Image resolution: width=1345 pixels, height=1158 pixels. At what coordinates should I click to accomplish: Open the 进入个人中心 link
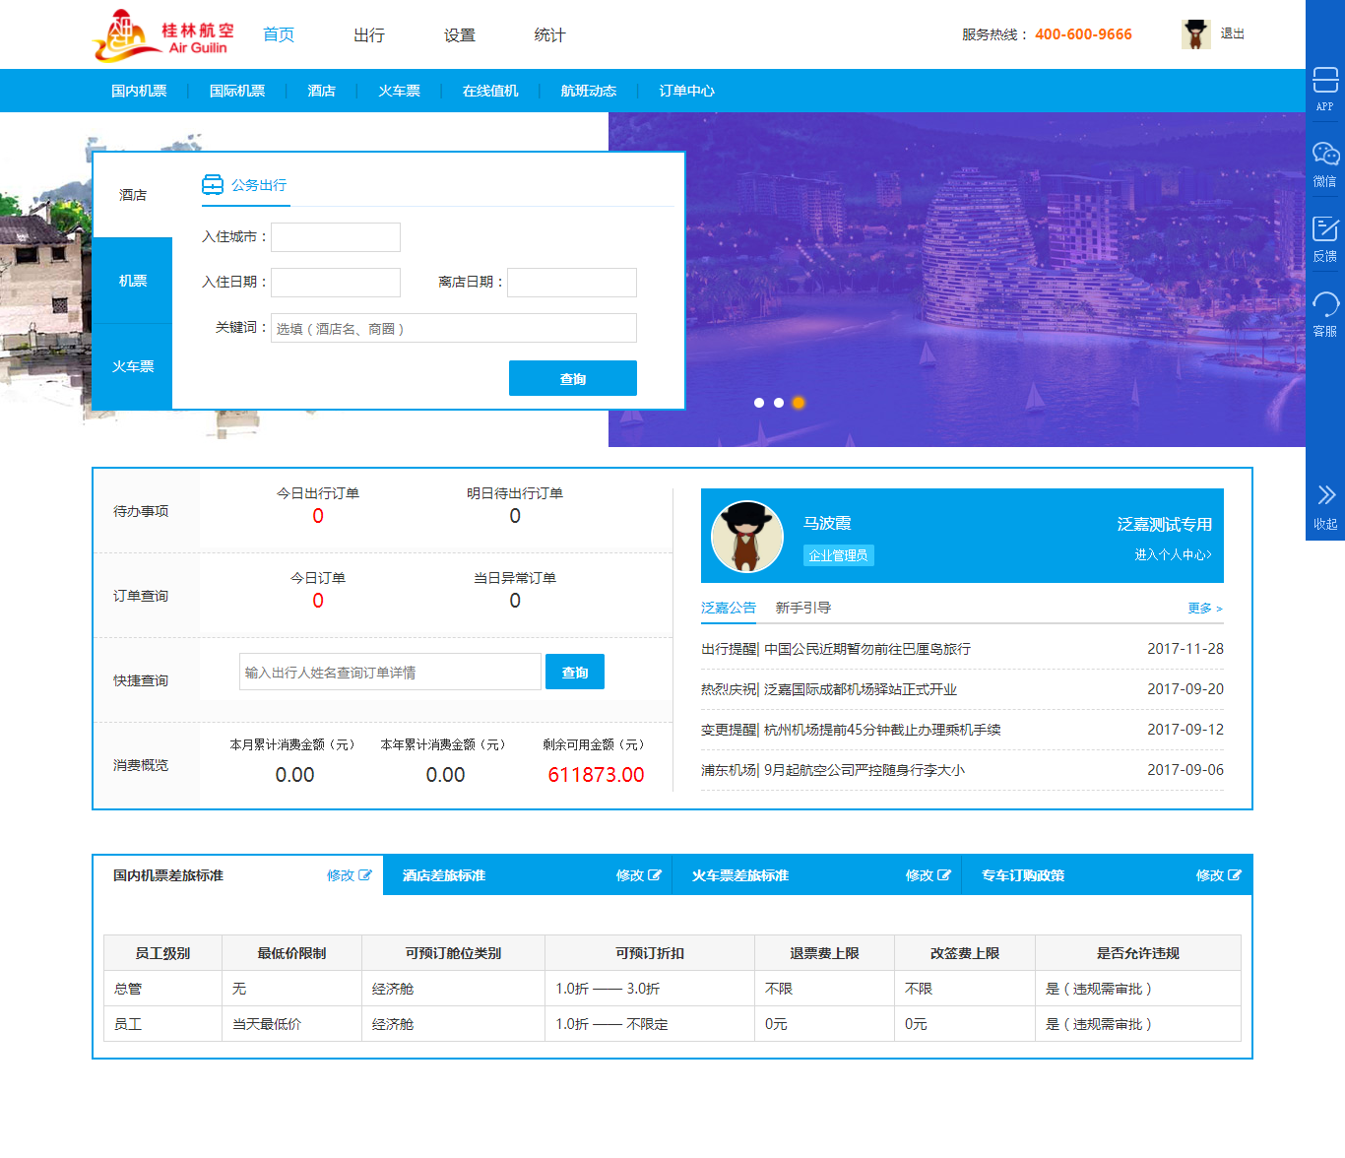[1173, 555]
